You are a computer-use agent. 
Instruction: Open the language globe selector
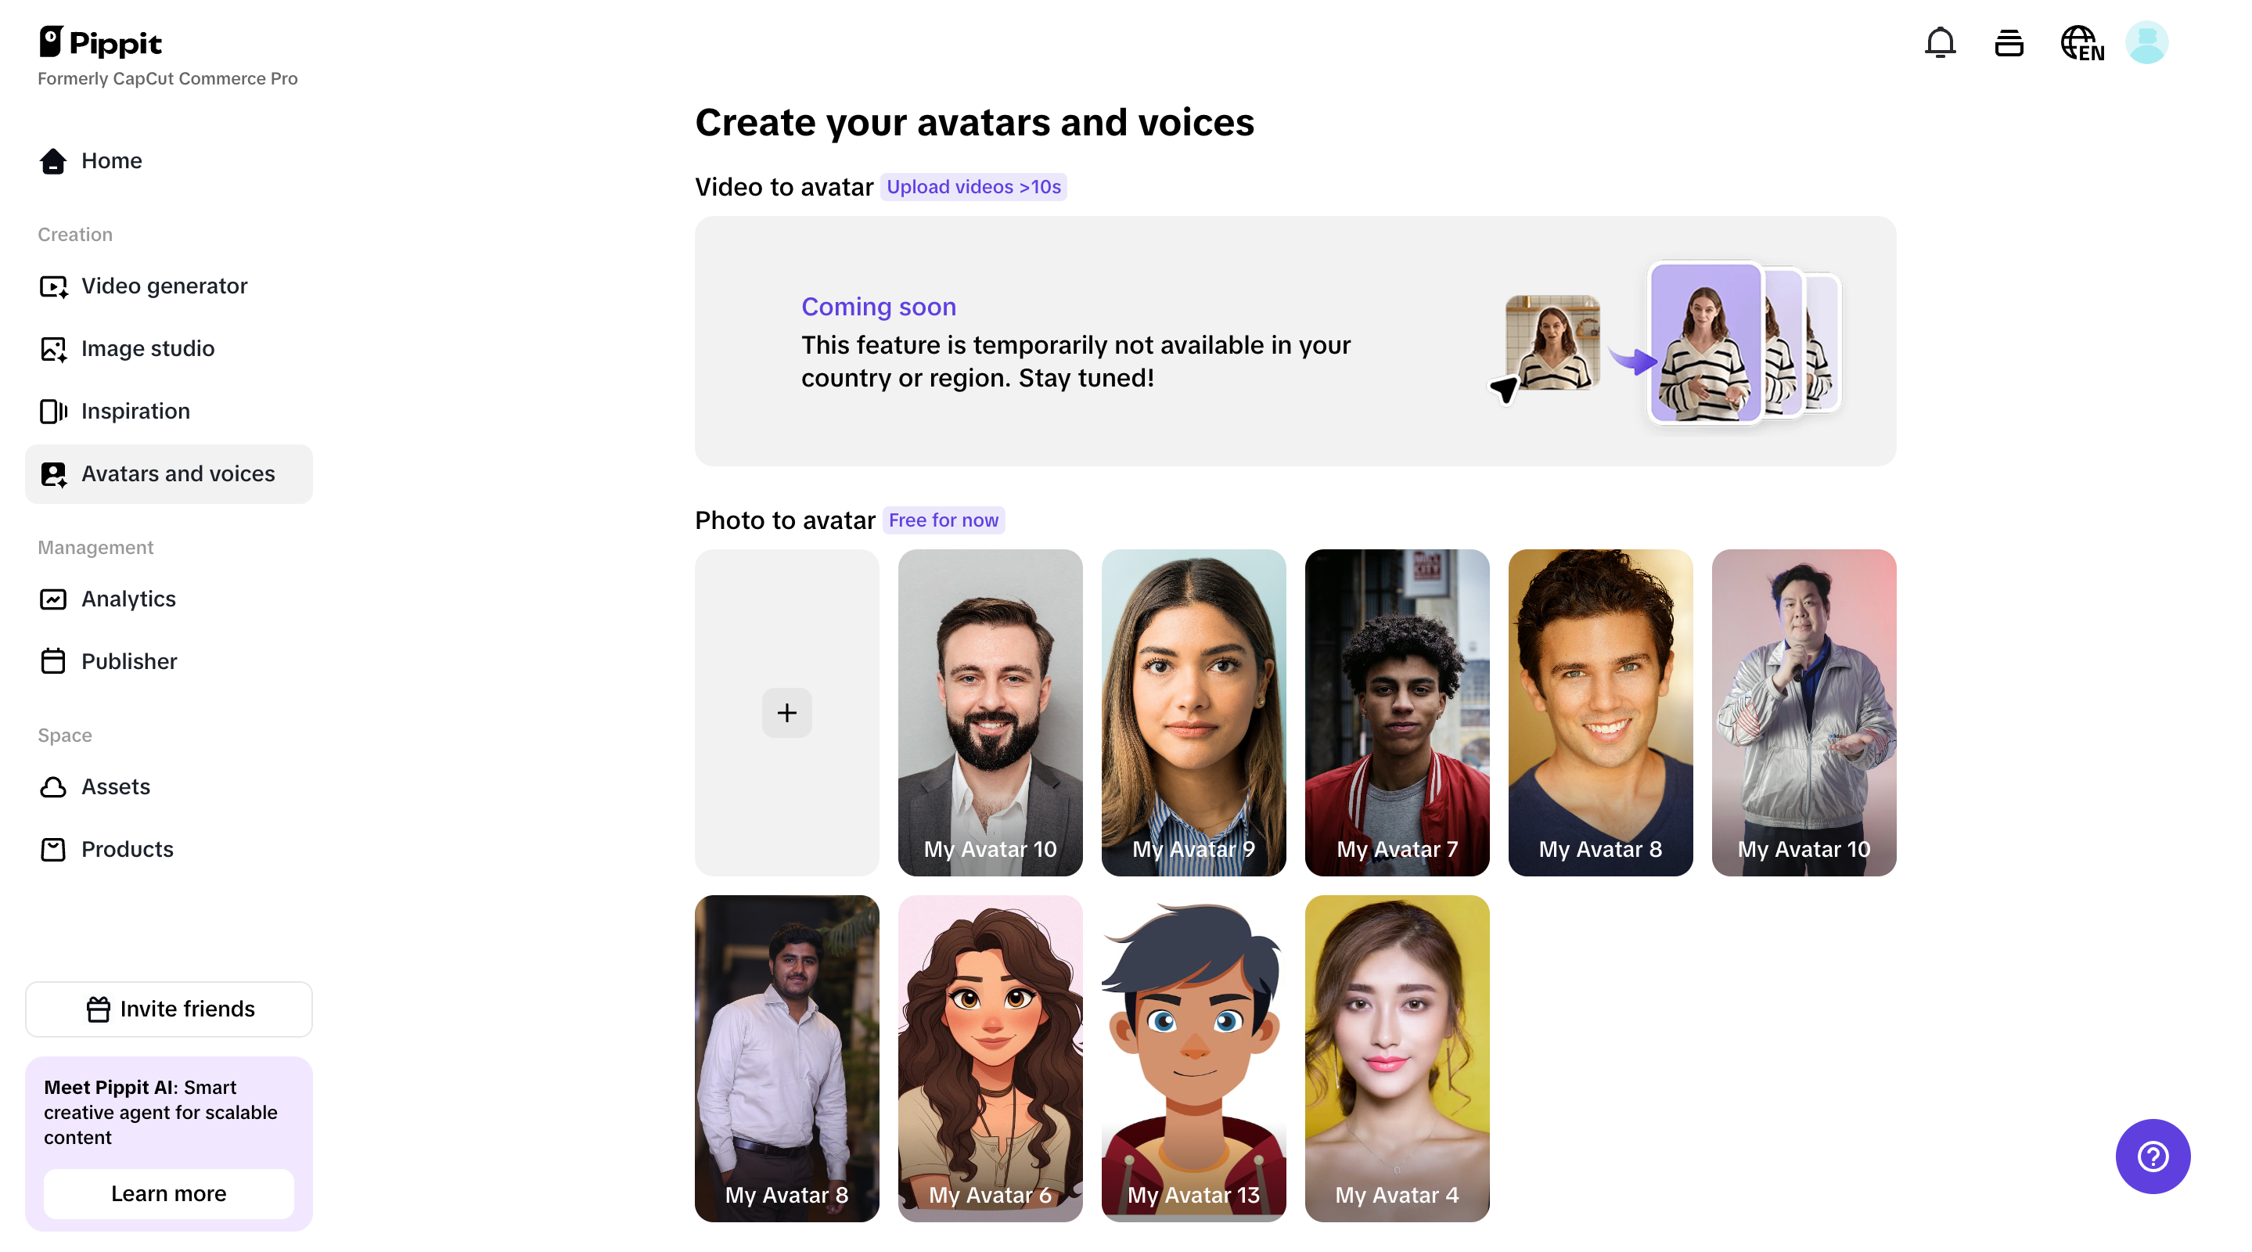tap(2081, 42)
